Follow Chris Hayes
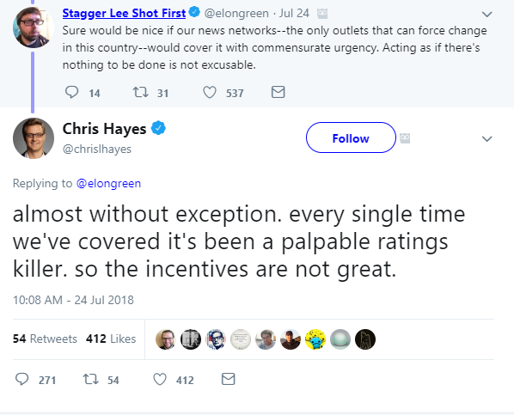 click(351, 137)
